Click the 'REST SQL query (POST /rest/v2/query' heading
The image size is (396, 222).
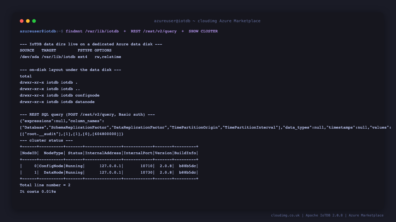[87, 114]
